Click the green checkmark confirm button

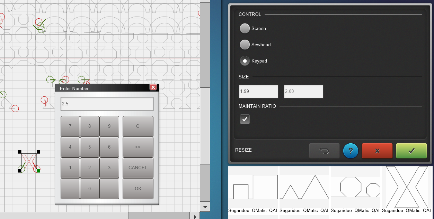[411, 151]
